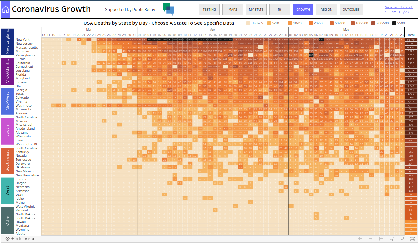This screenshot has height=244, width=418.
Task: Click the redo arrow in the bottom toolbar
Action: tap(370, 238)
